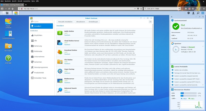
Task: Open Firefox hamburger menu
Action: click(x=204, y=9)
